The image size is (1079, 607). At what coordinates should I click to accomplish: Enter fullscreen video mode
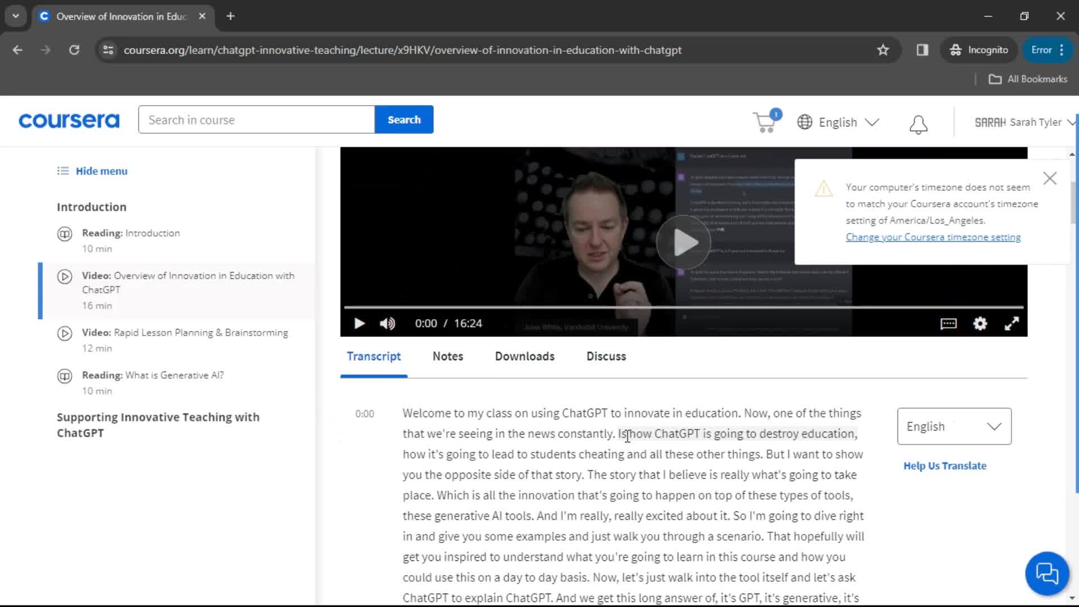tap(1012, 323)
